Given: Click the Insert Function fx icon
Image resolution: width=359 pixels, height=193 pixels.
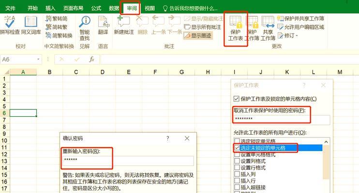Looking at the screenshot, I should (x=91, y=59).
